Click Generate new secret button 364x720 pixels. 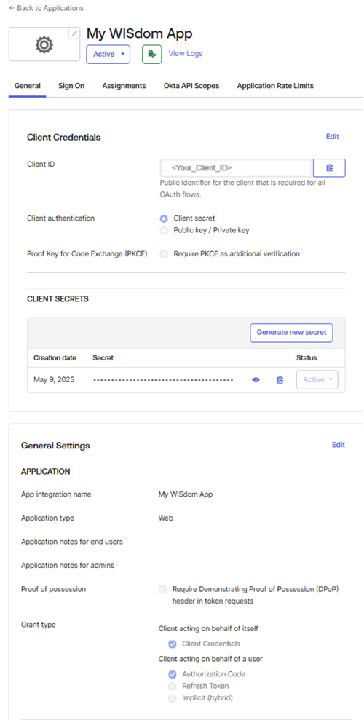coord(291,333)
